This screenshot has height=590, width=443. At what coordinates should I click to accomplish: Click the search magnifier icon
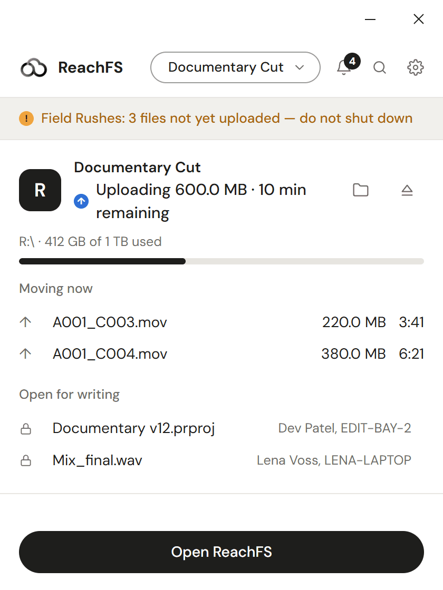tap(379, 67)
